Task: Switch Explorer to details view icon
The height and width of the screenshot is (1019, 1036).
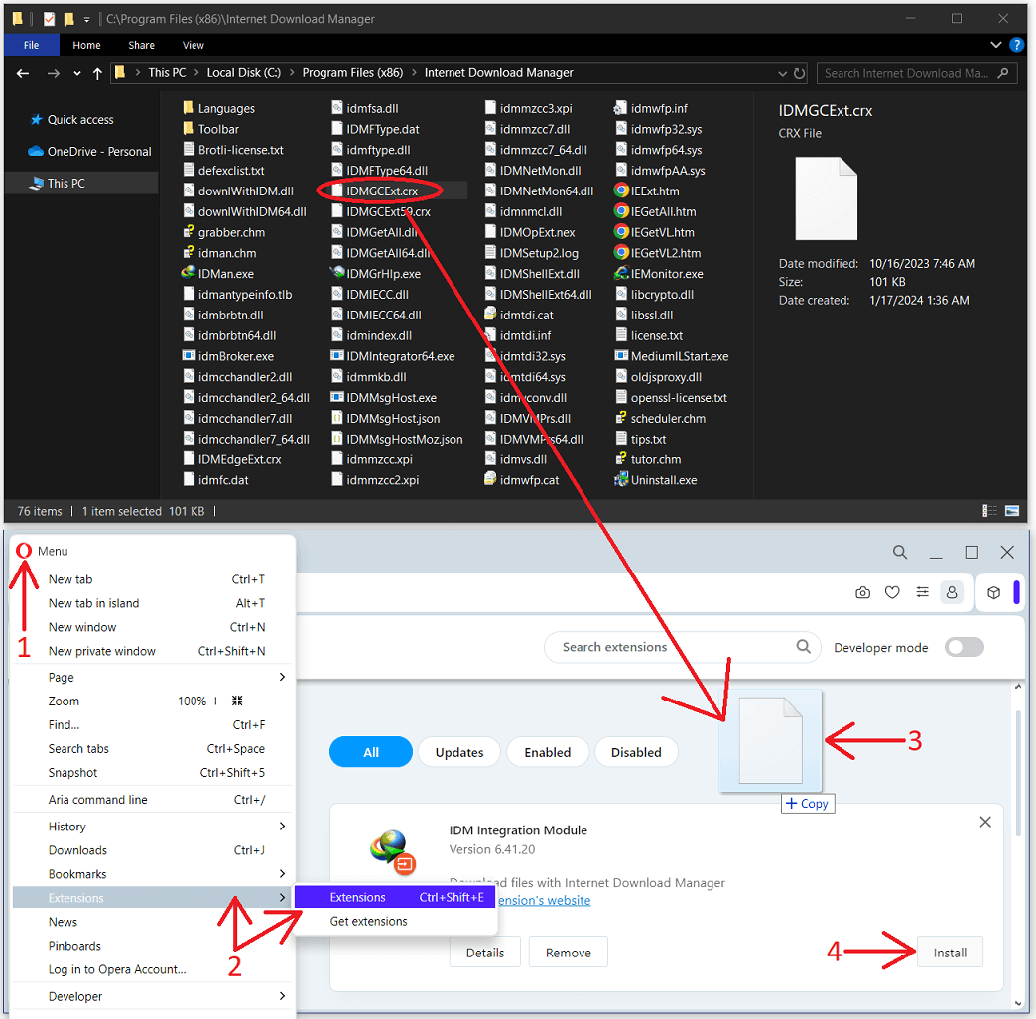Action: coord(989,510)
